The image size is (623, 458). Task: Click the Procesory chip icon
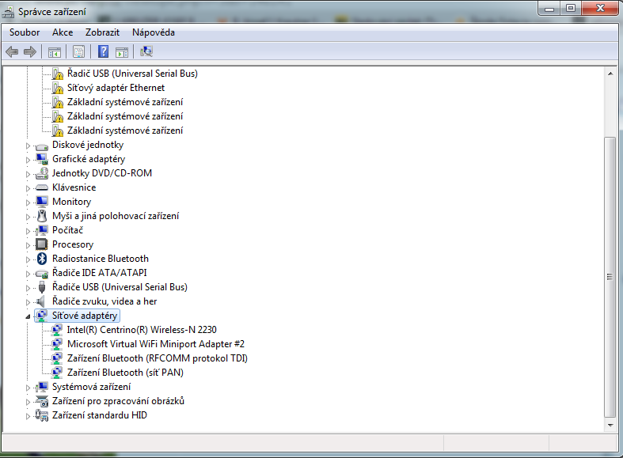(42, 244)
